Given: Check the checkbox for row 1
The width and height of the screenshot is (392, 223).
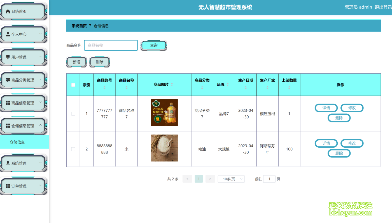Looking at the screenshot, I should pyautogui.click(x=73, y=114).
